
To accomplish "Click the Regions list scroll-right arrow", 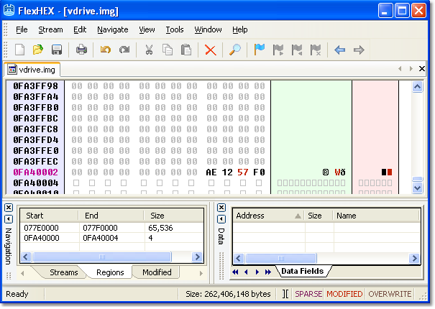I will pyautogui.click(x=197, y=257).
